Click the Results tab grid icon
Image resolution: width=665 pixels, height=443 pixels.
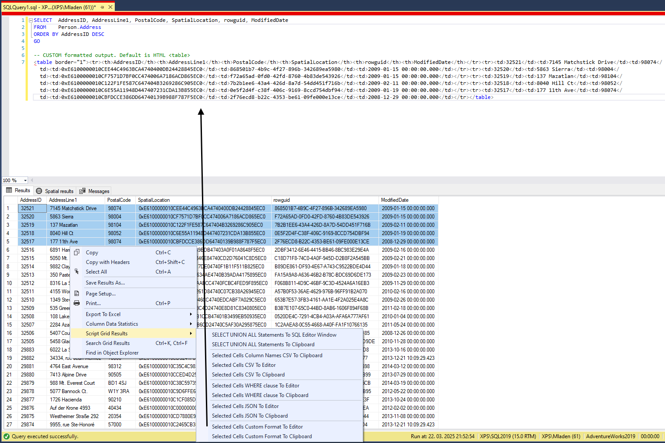[x=9, y=190]
